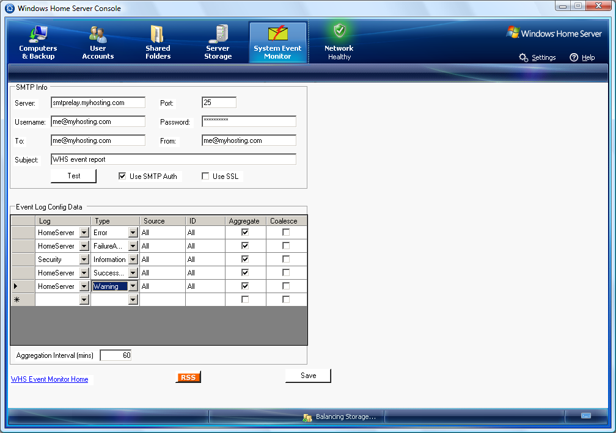Screen dimensions: 616x433
Task: Click the Save button
Action: coord(309,376)
